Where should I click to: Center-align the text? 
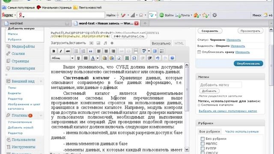click(106, 51)
